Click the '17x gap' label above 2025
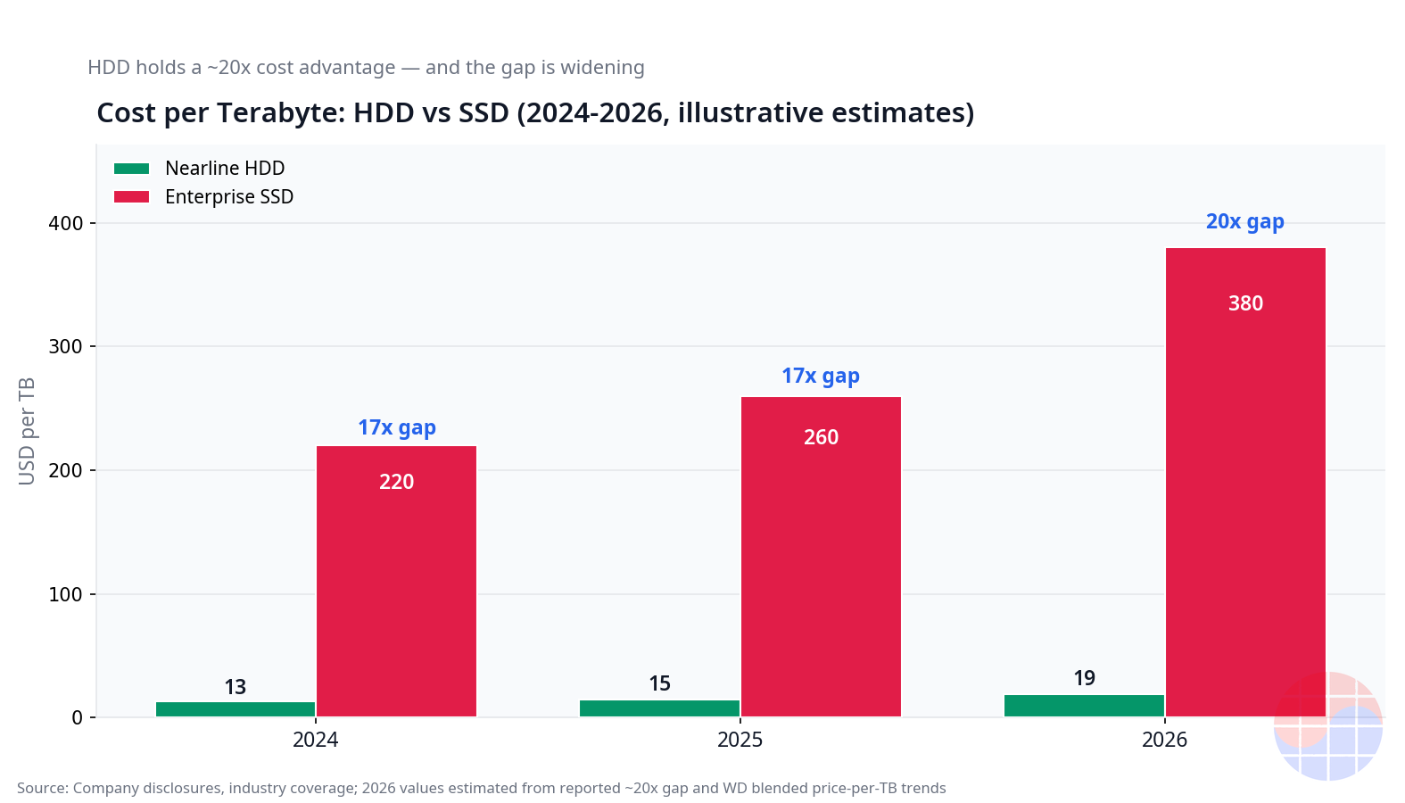Image resolution: width=1405 pixels, height=803 pixels. coord(821,377)
